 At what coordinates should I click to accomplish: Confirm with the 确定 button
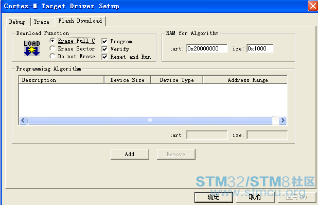coord(214,197)
